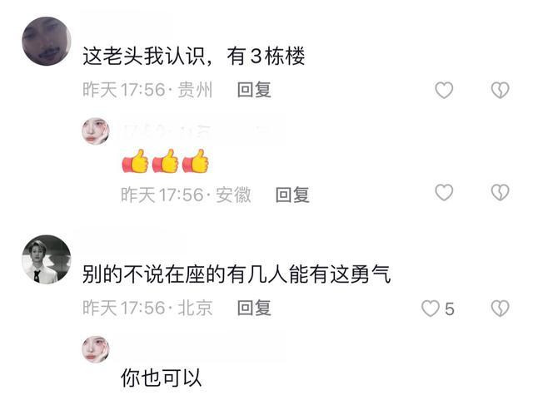Tap timestamp 昨天17:56 · 北京
The height and width of the screenshot is (395, 533).
(147, 309)
